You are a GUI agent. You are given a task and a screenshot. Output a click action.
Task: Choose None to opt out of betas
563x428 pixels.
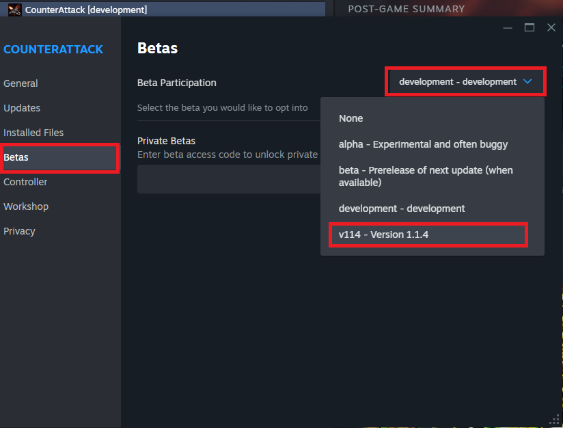click(351, 118)
